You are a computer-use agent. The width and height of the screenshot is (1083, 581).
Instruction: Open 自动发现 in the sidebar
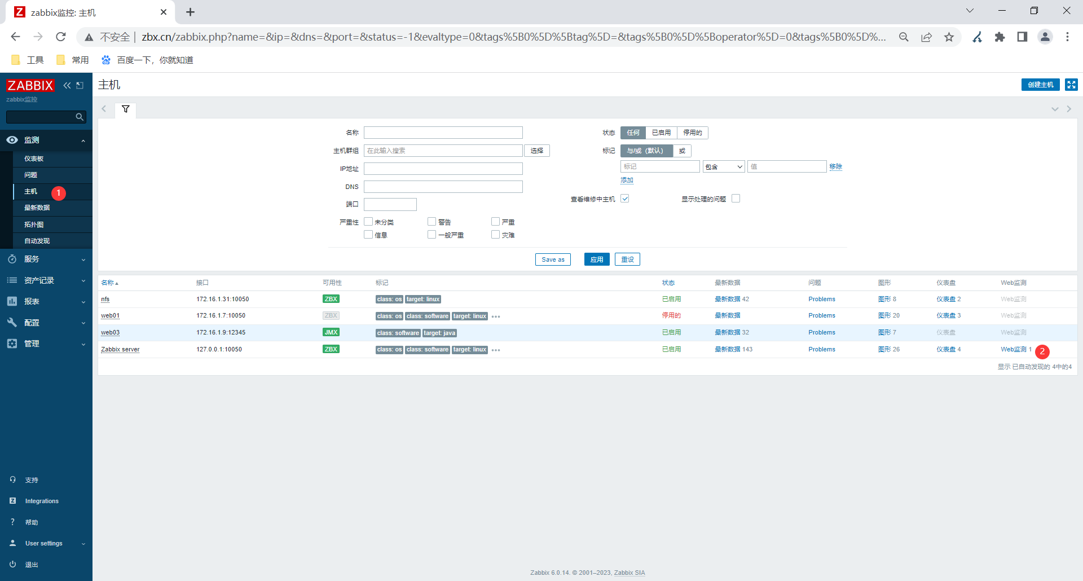point(37,241)
